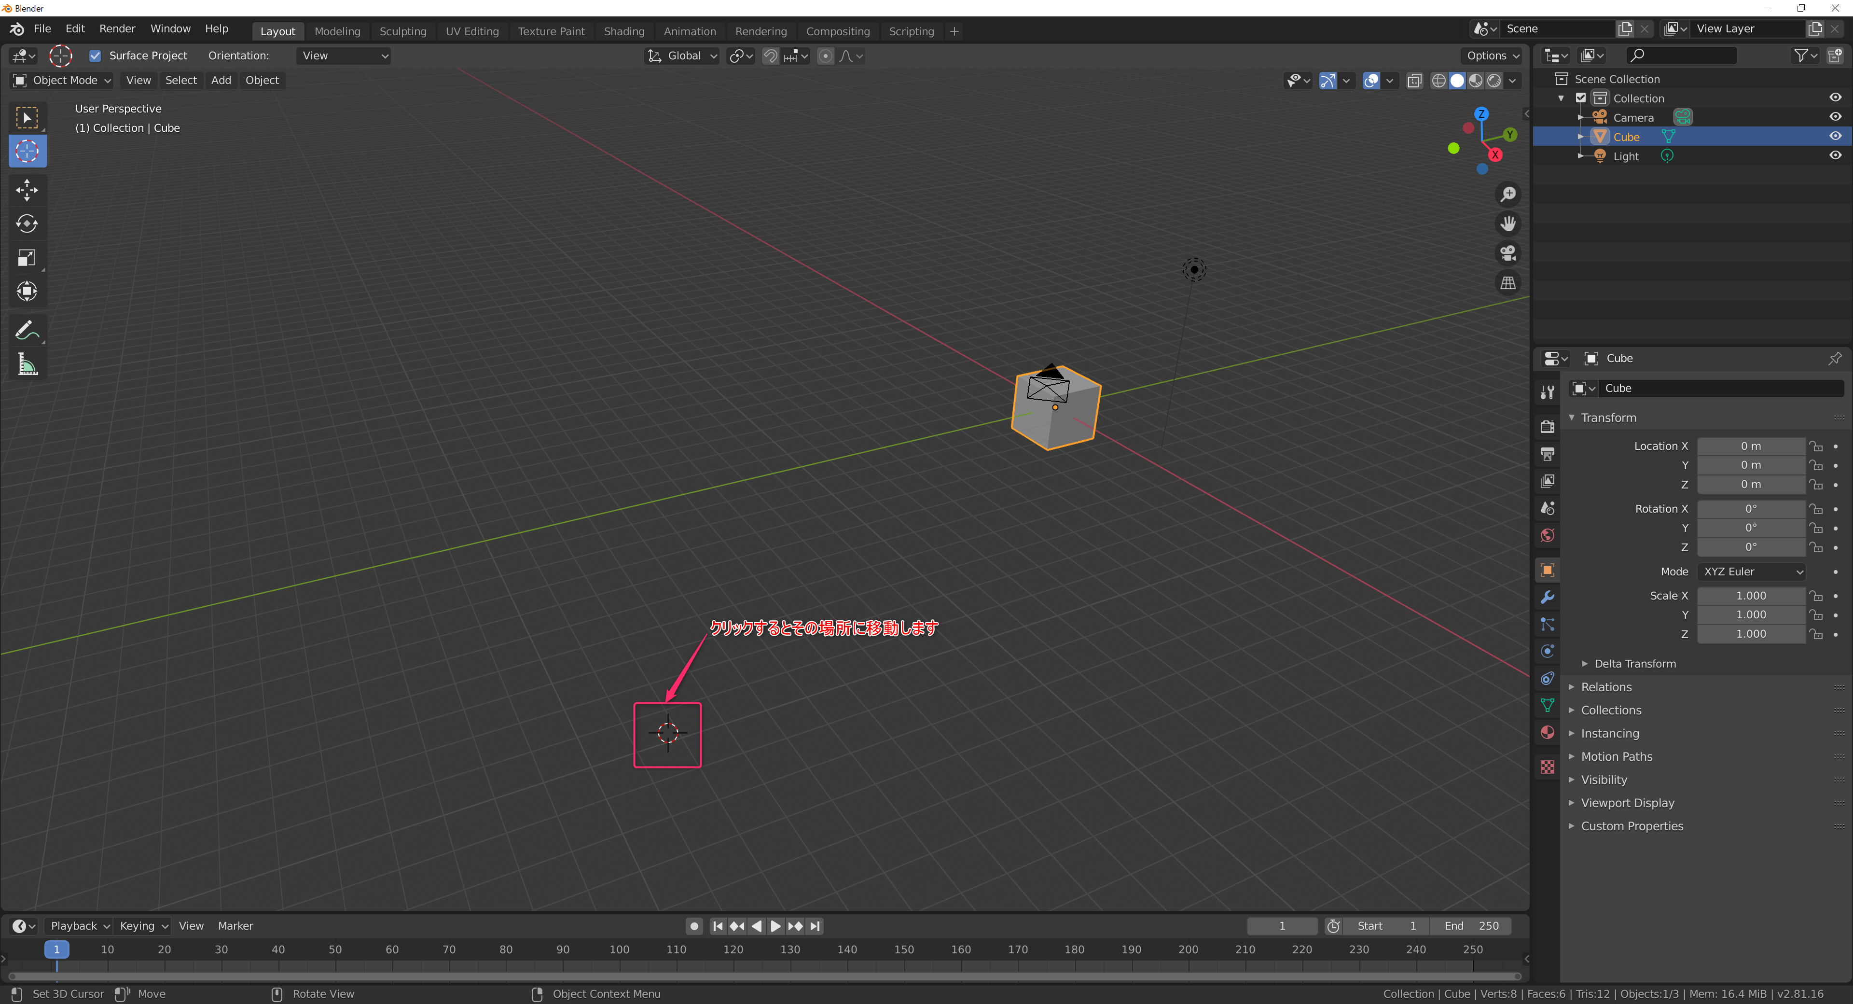This screenshot has width=1853, height=1004.
Task: Open the Physics properties icon
Action: [x=1547, y=651]
